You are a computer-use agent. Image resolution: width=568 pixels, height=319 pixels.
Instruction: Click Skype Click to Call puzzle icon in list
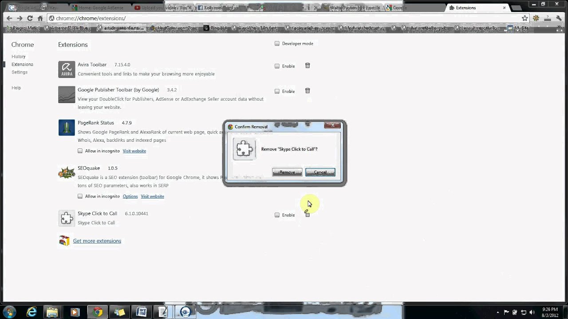67,218
